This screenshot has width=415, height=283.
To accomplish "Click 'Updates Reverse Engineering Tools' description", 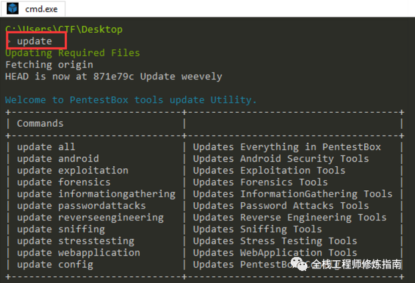I will pos(290,218).
